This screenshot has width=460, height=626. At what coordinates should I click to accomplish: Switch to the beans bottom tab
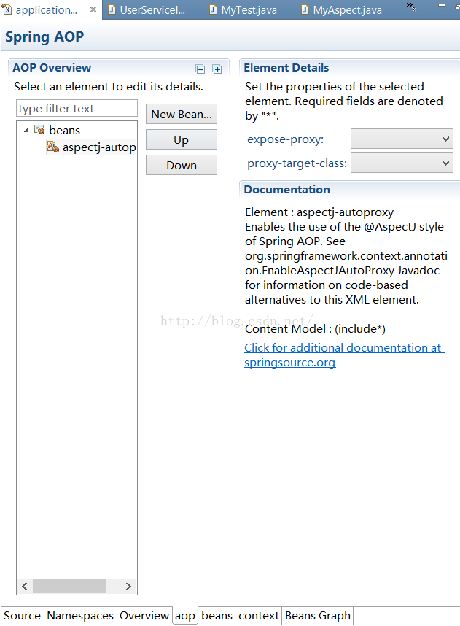217,616
